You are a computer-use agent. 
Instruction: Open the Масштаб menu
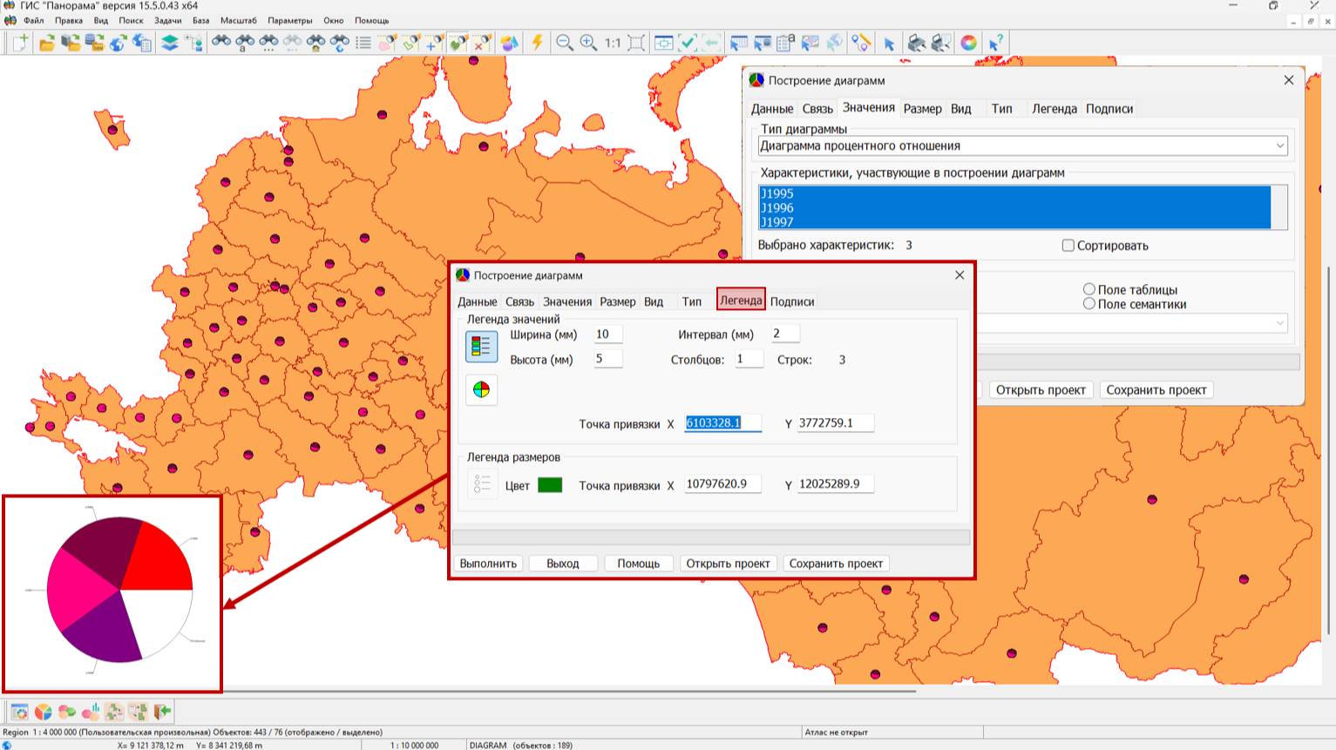[x=238, y=20]
